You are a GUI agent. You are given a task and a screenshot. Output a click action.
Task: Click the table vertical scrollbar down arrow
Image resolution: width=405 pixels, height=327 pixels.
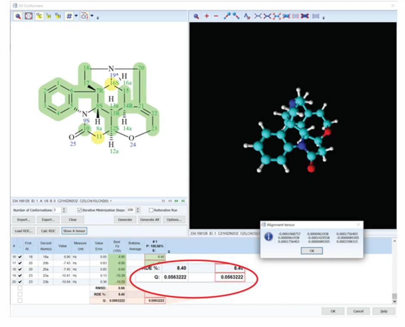[x=394, y=301]
